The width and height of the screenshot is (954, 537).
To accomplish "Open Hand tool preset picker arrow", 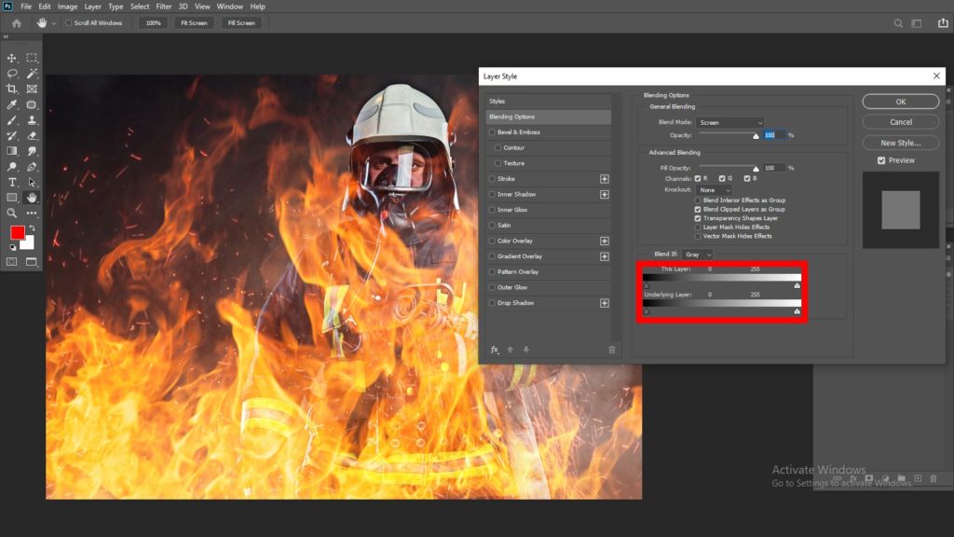I will pos(53,23).
